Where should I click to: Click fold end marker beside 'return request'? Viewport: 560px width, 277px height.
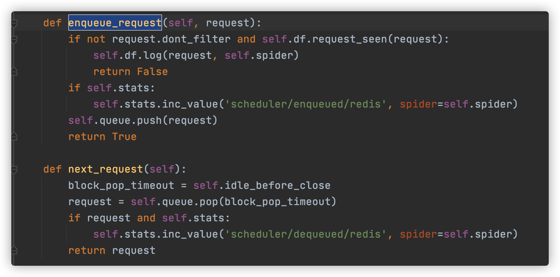(14, 250)
